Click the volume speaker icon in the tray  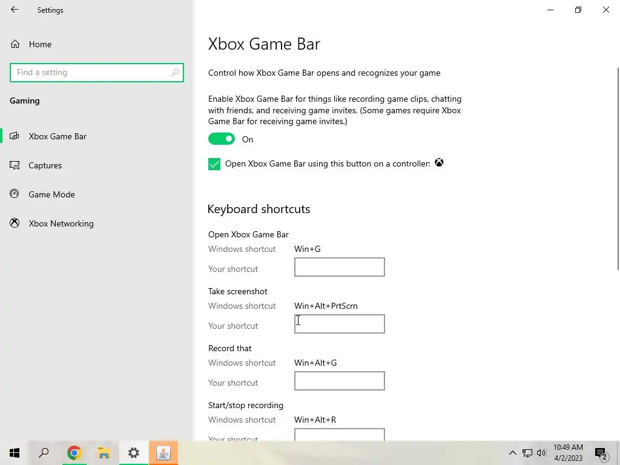coord(541,453)
